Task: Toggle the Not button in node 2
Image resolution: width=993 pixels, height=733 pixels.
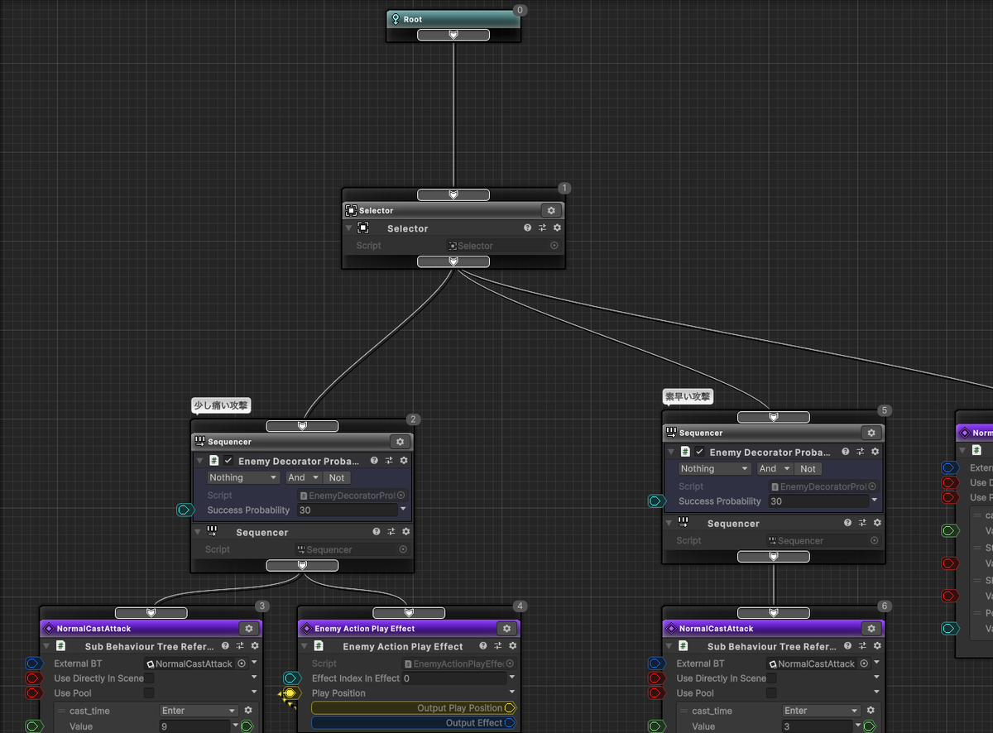Action: [x=336, y=477]
